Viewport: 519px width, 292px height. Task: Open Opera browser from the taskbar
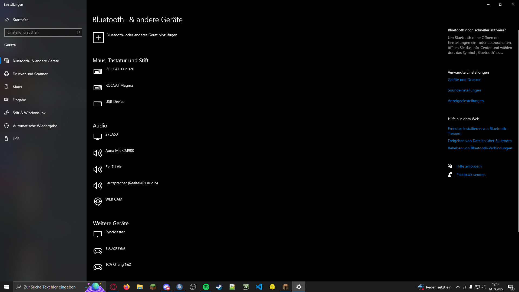pyautogui.click(x=113, y=287)
